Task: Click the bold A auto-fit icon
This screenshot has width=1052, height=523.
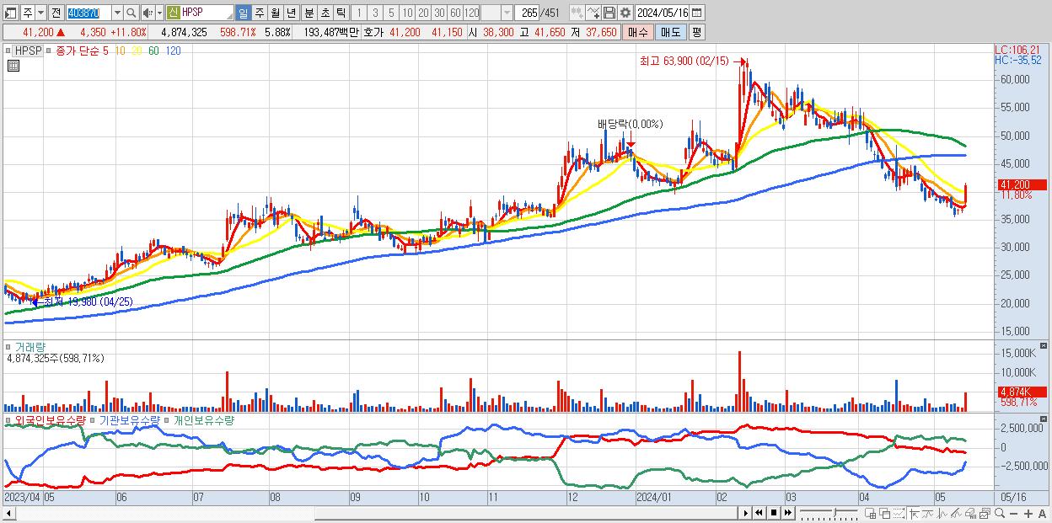Action: coord(1042,514)
